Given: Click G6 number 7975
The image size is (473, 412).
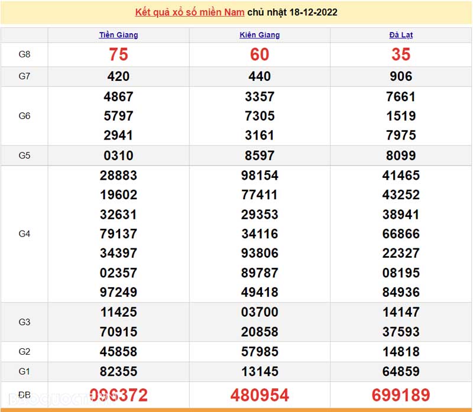Looking at the screenshot, I should tap(401, 135).
